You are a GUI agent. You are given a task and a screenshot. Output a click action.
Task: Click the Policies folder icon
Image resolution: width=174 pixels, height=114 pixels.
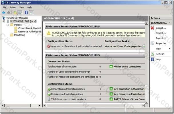click(12, 25)
